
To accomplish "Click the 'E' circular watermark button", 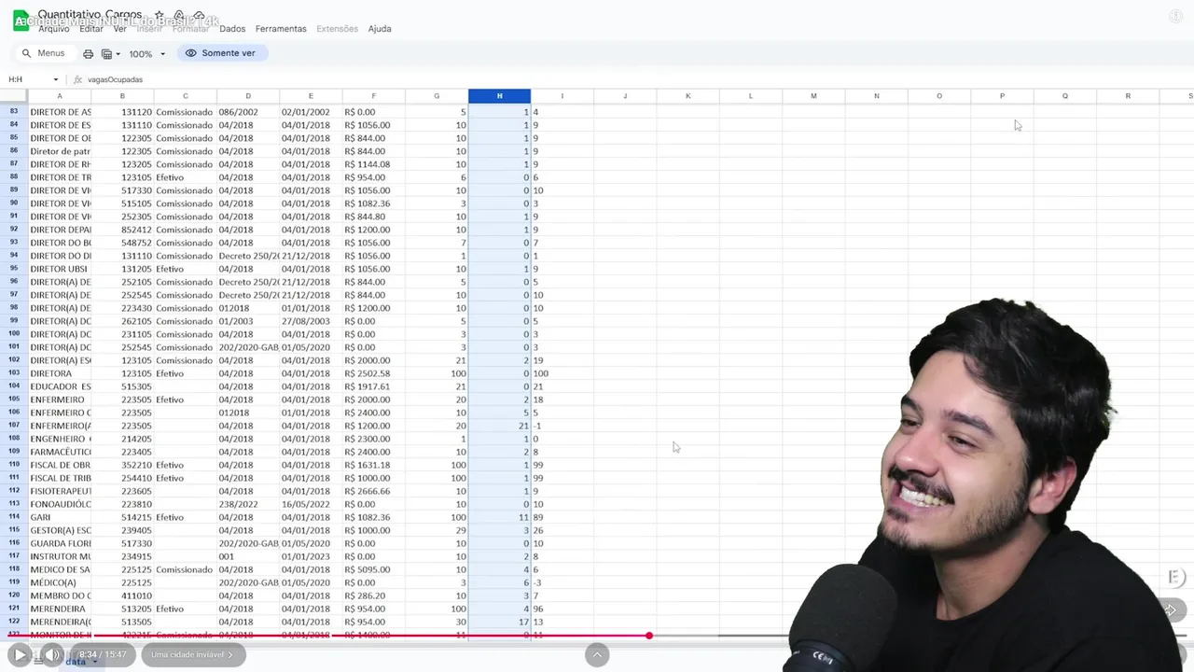I will point(1174,577).
